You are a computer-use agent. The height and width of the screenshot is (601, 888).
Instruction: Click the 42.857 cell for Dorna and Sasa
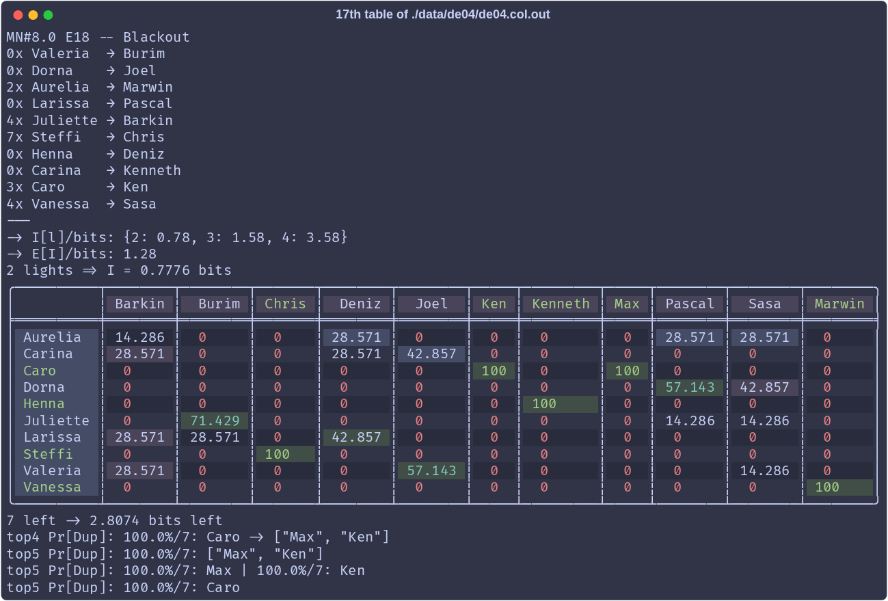(x=765, y=387)
